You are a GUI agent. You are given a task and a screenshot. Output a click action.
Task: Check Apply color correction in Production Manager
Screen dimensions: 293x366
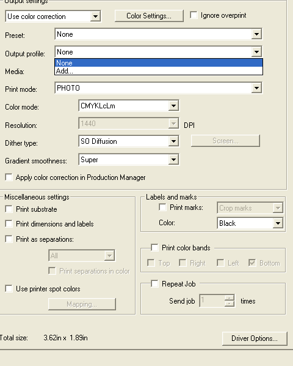(x=9, y=177)
